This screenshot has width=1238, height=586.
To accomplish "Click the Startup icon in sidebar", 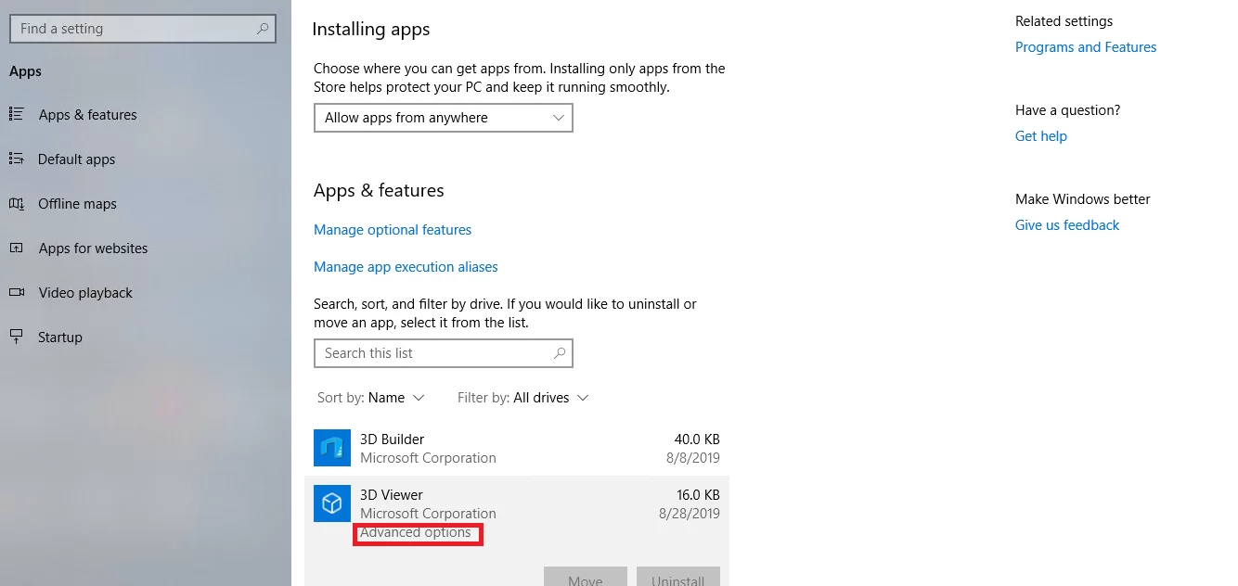I will point(16,337).
